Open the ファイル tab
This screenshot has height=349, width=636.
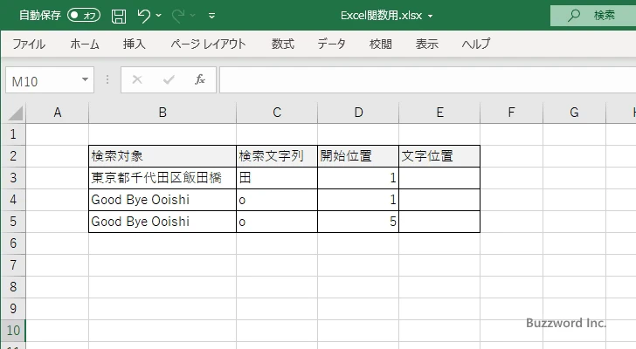(29, 44)
